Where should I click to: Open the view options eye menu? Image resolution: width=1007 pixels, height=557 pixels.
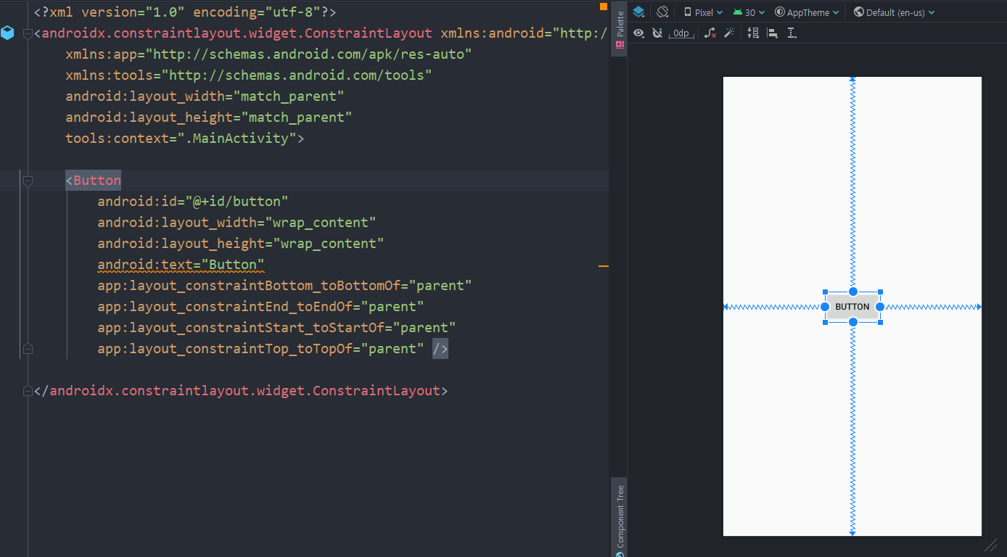click(638, 33)
